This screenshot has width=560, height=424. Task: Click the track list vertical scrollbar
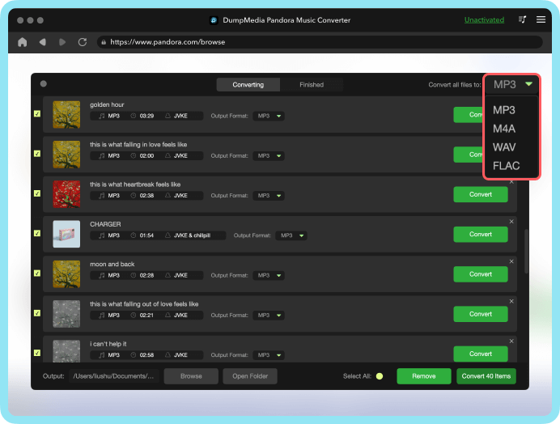(526, 252)
